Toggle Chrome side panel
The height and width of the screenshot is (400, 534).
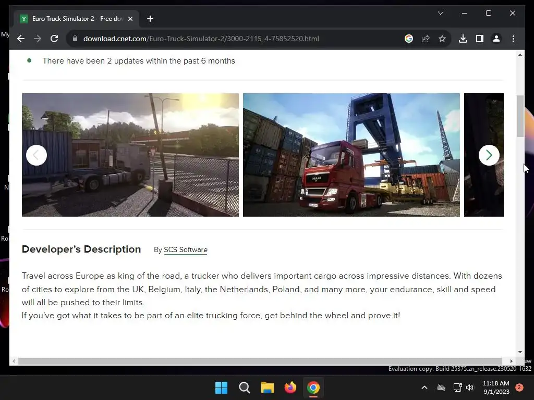point(480,39)
